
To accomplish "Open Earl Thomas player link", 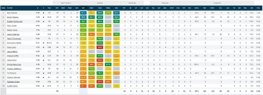I will [x=12, y=13].
